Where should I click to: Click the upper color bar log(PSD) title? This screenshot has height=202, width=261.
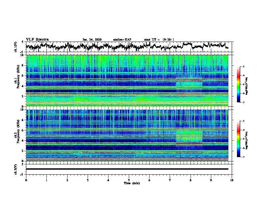pyautogui.click(x=246, y=86)
